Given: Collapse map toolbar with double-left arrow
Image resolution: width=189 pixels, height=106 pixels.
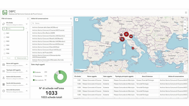Looking at the screenshot, I should [x=185, y=32].
